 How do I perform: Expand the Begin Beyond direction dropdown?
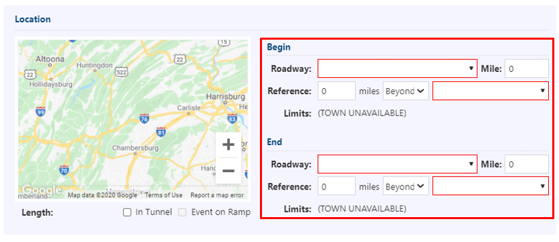pyautogui.click(x=405, y=91)
